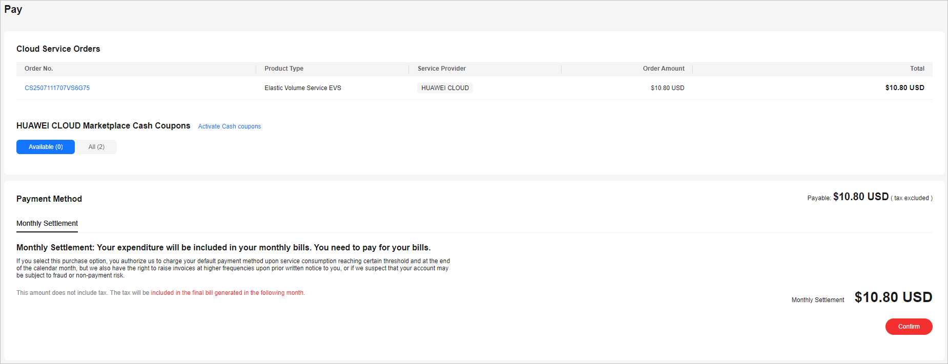Screen dimensions: 948x364
Task: Select Elastic Volume Service EVS cell
Action: pyautogui.click(x=303, y=88)
